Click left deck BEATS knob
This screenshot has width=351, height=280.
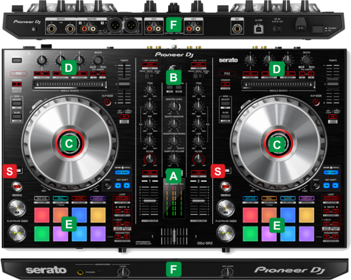point(98,60)
